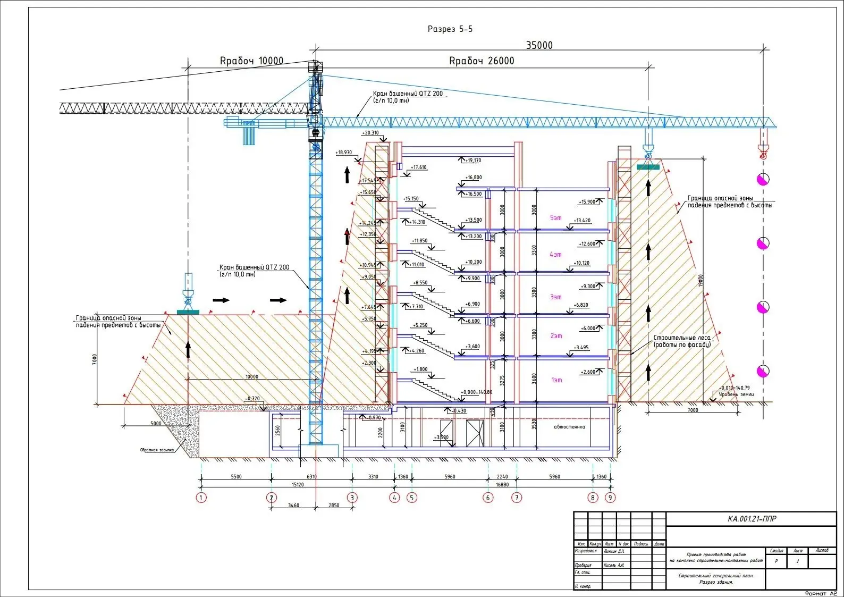Click the axis marker circle numbered 1

point(201,498)
